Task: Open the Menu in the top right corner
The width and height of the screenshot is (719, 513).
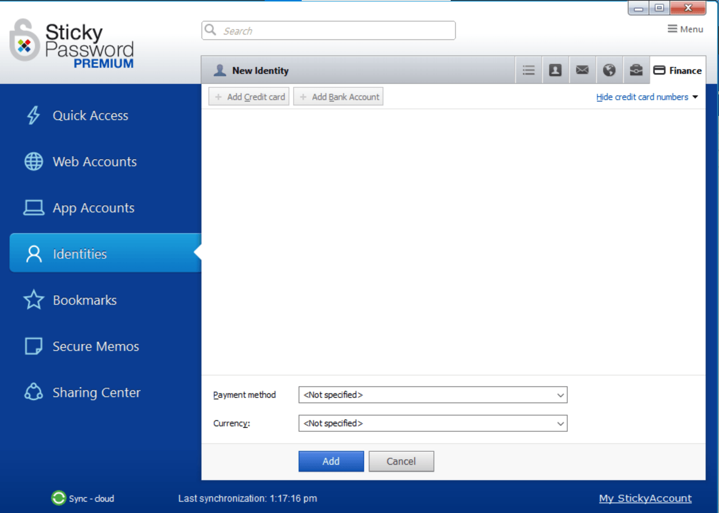Action: click(x=686, y=29)
